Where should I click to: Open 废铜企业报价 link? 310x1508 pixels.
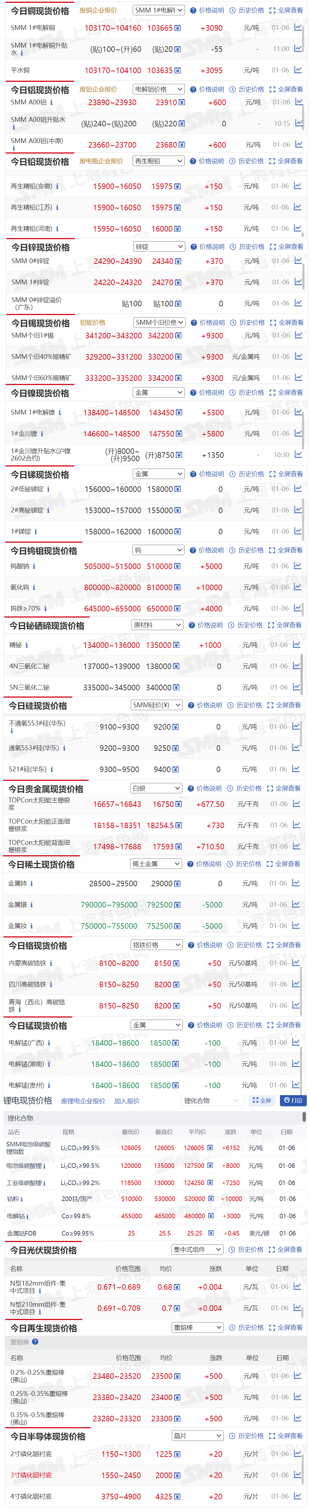coord(98,10)
